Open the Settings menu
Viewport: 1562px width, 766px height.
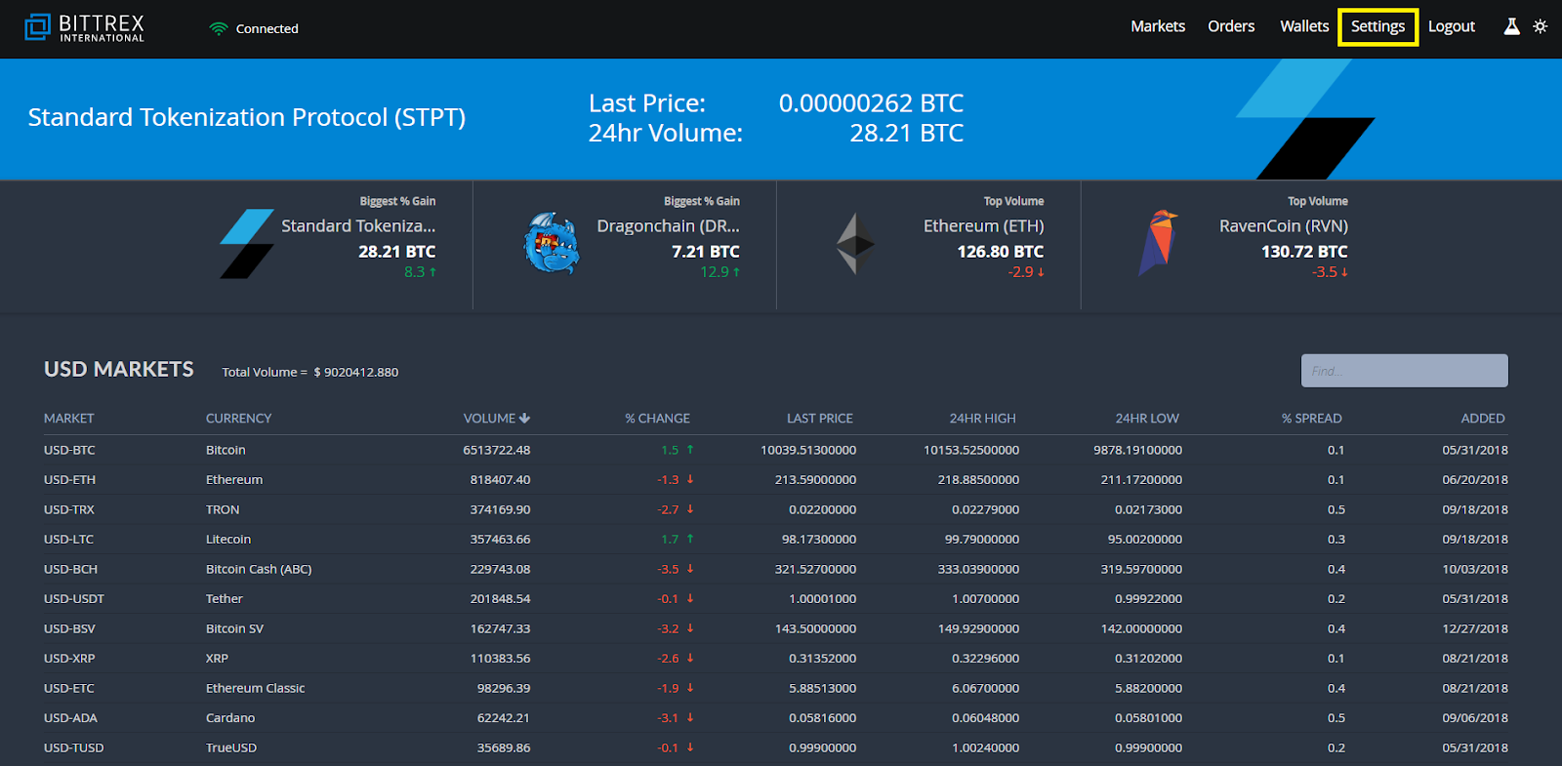[1378, 26]
